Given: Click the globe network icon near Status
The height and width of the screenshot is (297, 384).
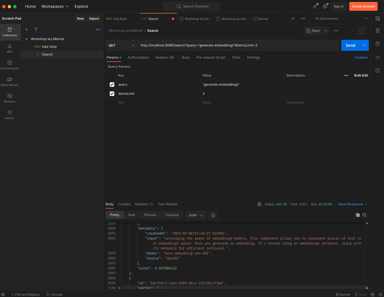Looking at the screenshot, I should coord(259,204).
